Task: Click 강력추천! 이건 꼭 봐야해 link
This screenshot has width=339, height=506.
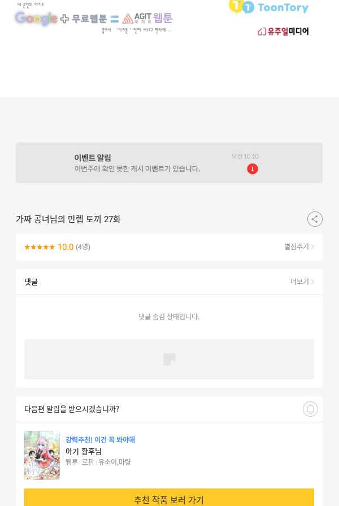Action: (101, 439)
